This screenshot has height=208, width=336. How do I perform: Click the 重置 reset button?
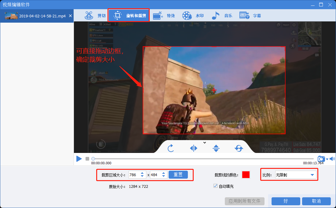(x=178, y=175)
